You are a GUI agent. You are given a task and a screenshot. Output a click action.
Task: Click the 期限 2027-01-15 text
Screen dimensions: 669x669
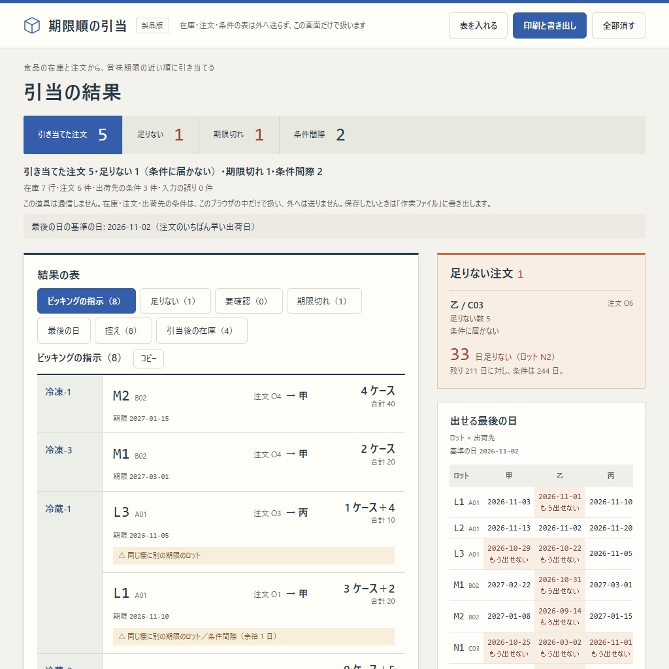click(141, 419)
